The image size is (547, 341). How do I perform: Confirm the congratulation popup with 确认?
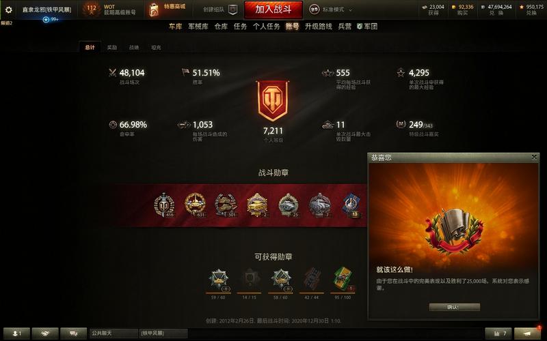[x=455, y=307]
